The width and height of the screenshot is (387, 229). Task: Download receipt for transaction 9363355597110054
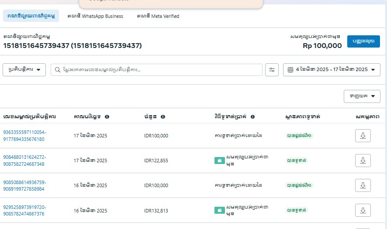point(363,136)
